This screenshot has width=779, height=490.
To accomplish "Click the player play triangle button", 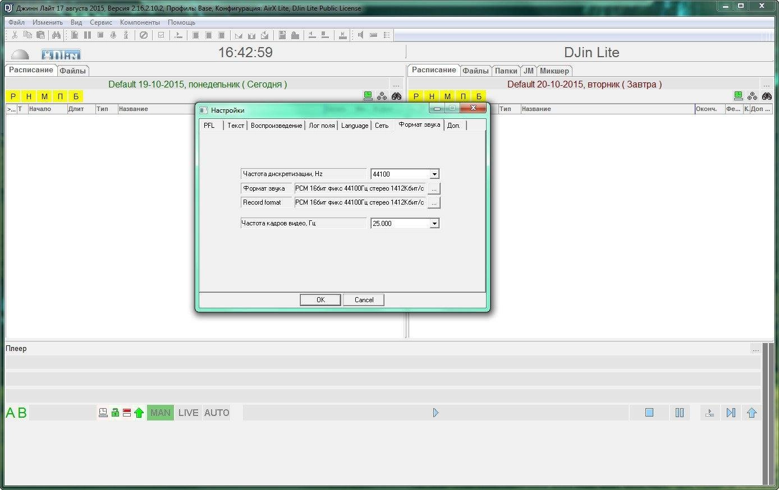I will click(x=436, y=413).
